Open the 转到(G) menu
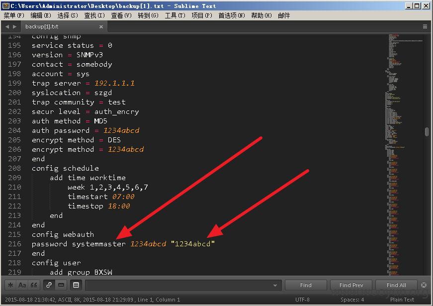 tap(148, 15)
